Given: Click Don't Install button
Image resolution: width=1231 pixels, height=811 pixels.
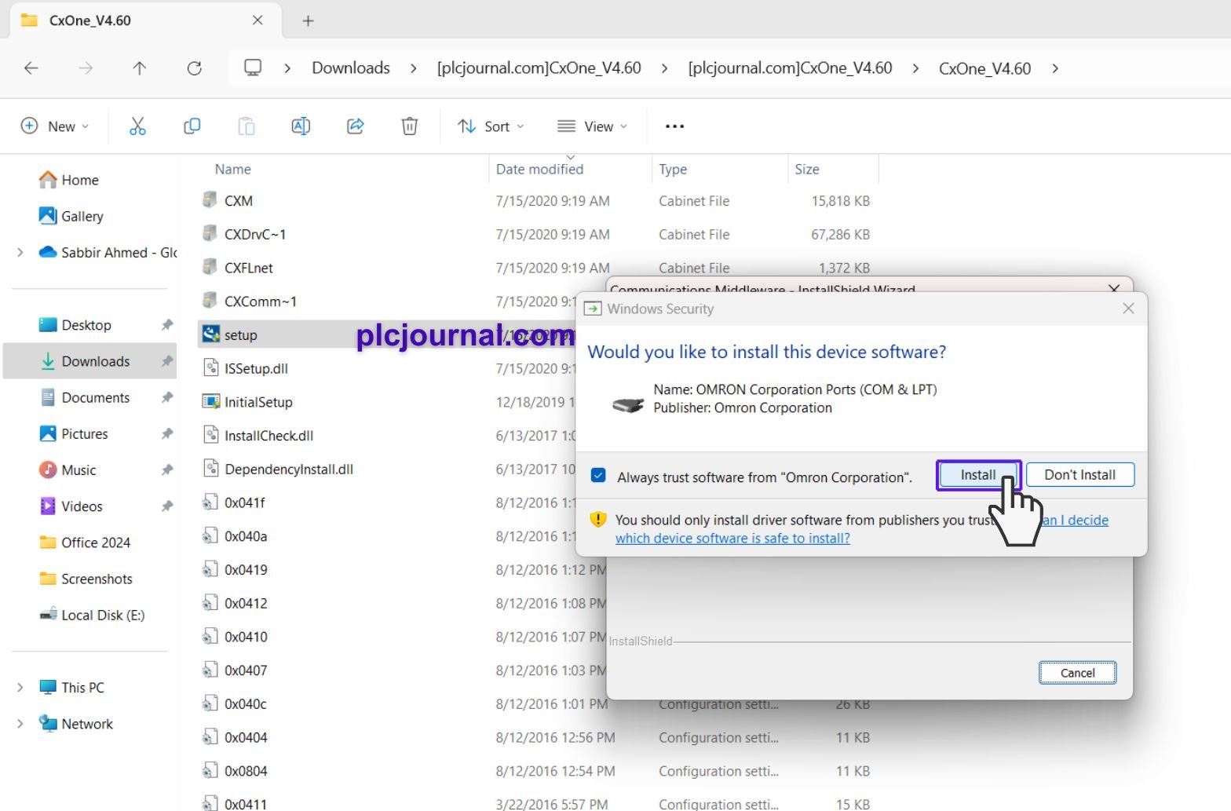Looking at the screenshot, I should point(1080,475).
